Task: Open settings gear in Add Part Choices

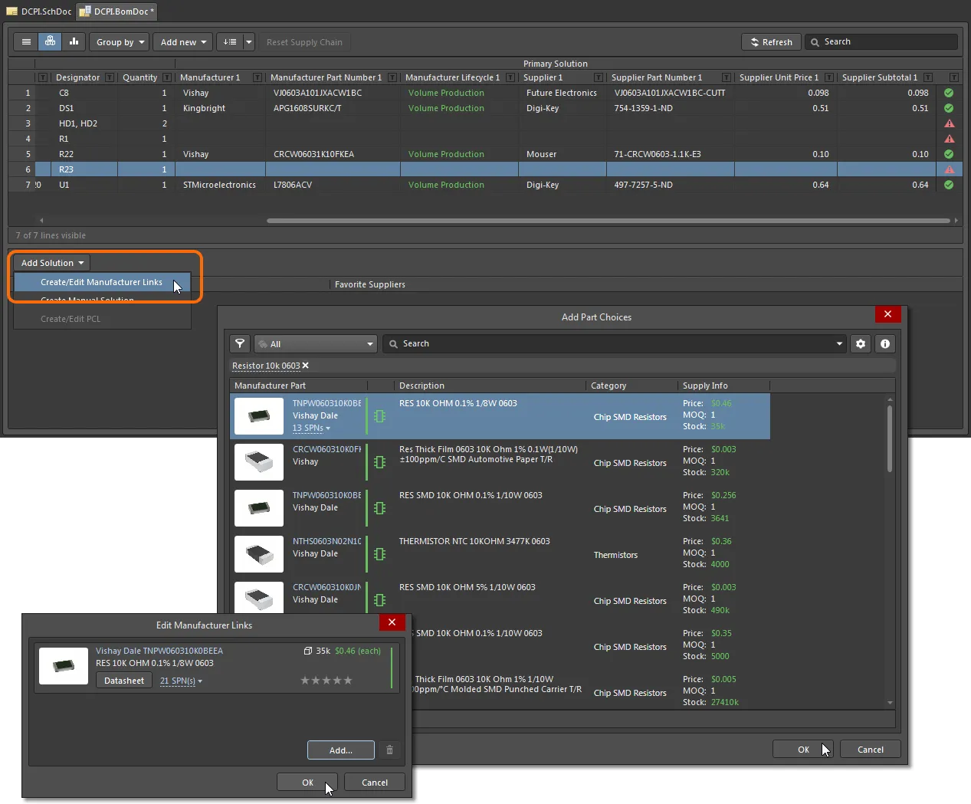Action: click(x=861, y=343)
